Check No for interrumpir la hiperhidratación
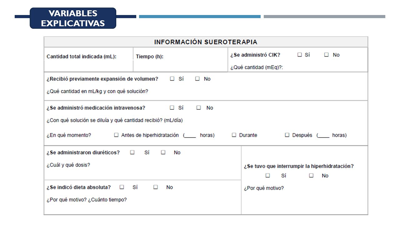This screenshot has width=400, height=225. (311, 176)
